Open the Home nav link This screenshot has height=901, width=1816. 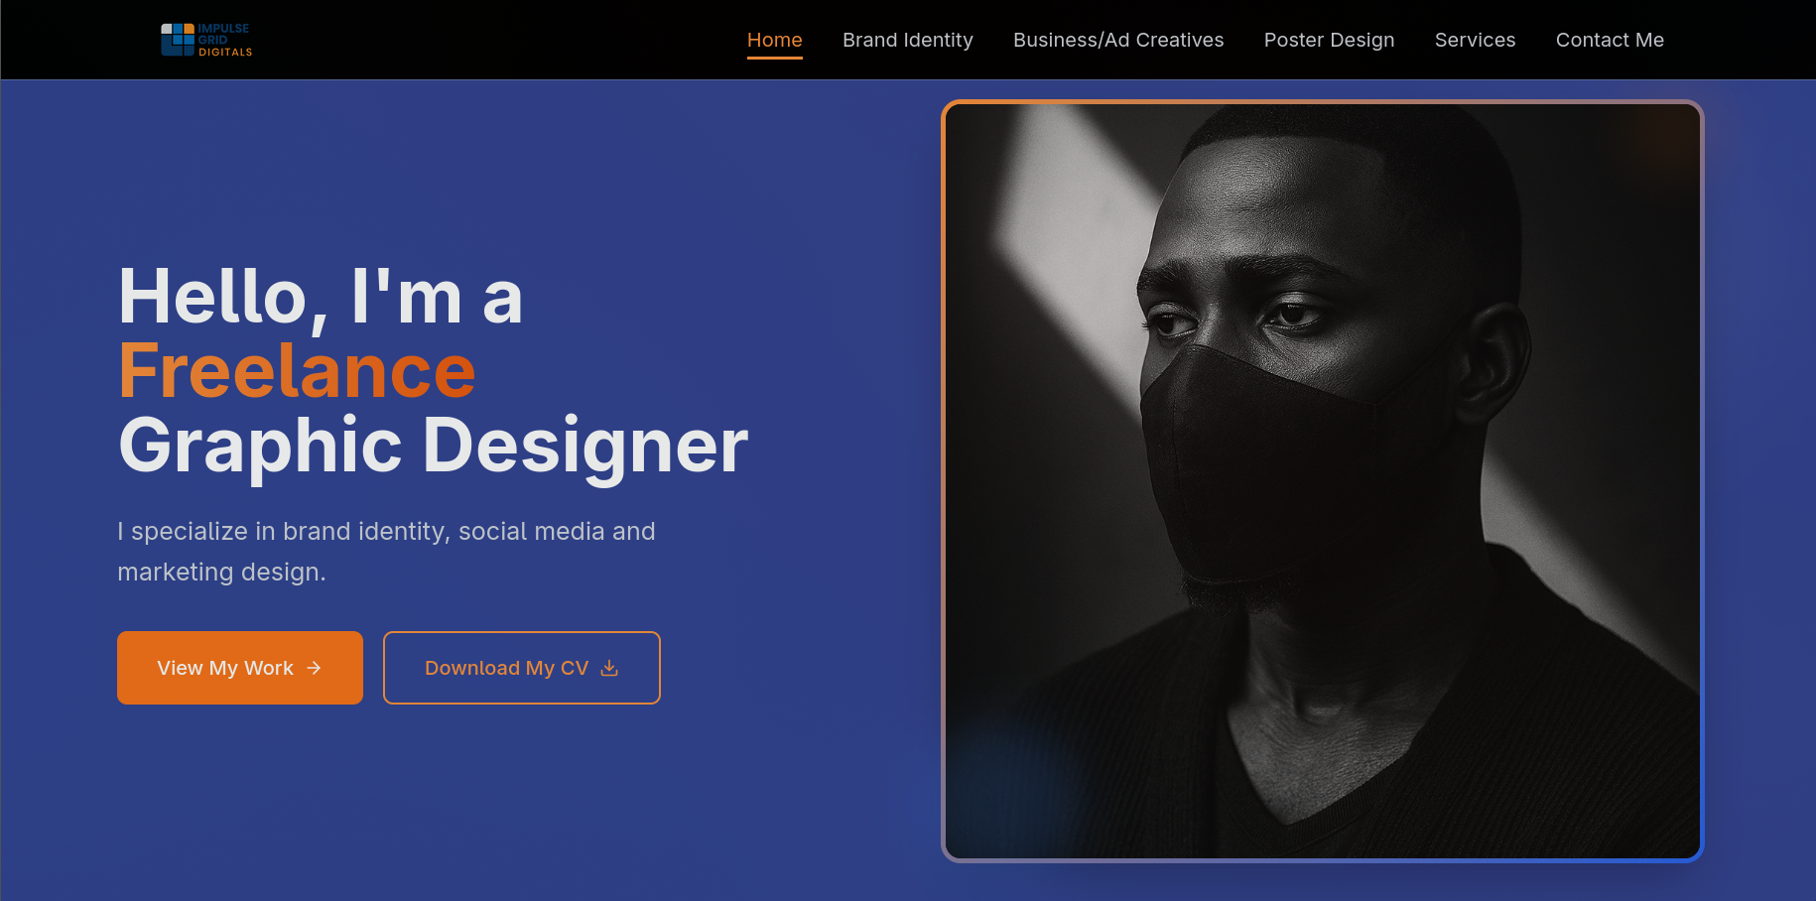(775, 40)
